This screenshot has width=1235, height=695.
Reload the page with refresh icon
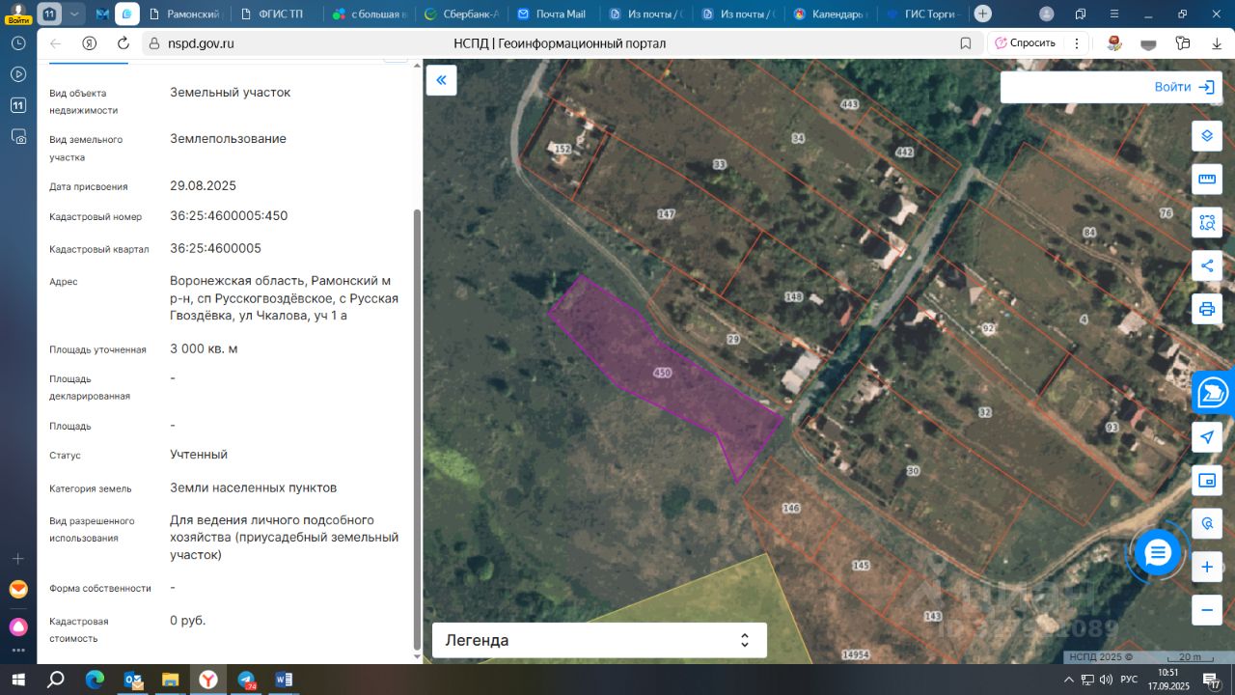click(123, 43)
